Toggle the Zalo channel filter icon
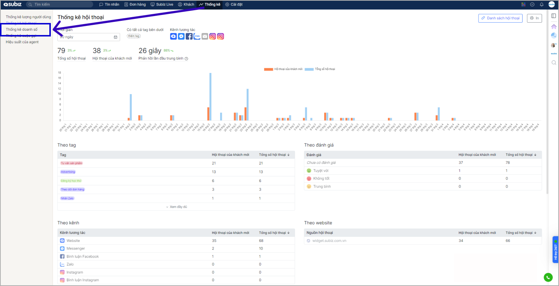559x286 pixels. [197, 36]
